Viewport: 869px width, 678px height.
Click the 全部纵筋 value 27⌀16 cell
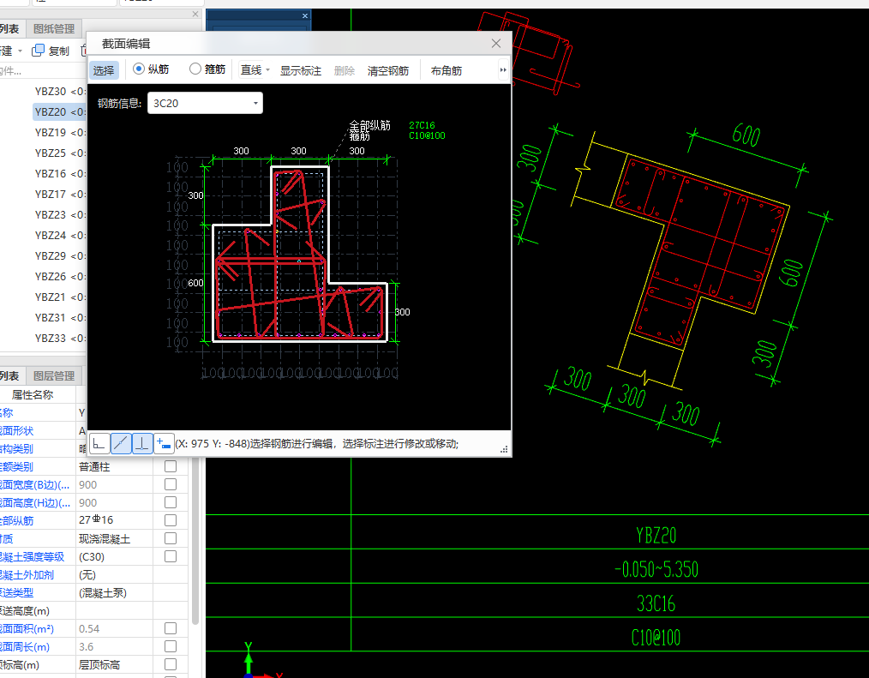[115, 520]
